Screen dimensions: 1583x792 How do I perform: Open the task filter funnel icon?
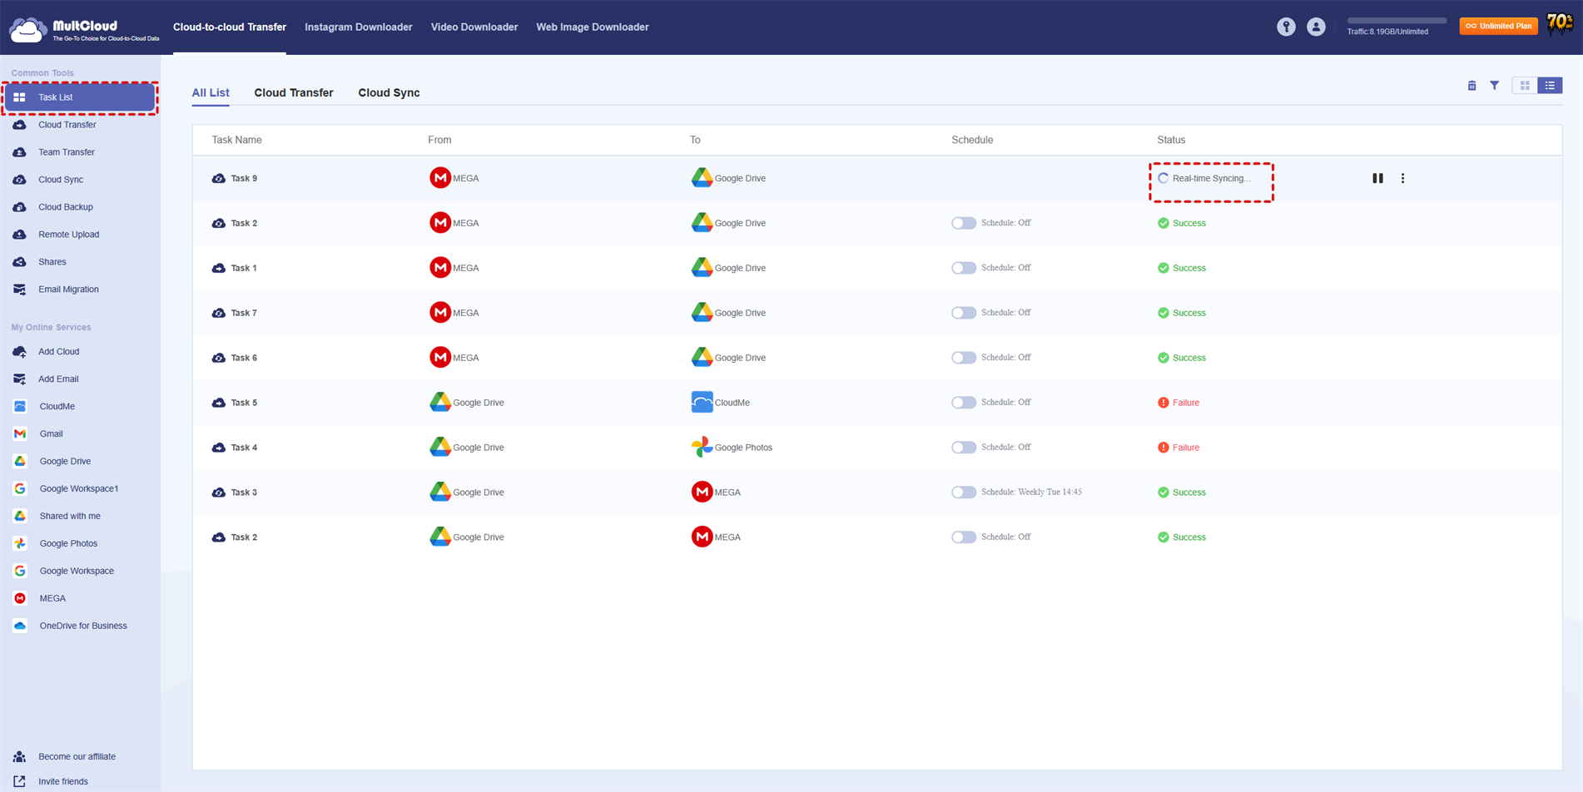(x=1494, y=86)
